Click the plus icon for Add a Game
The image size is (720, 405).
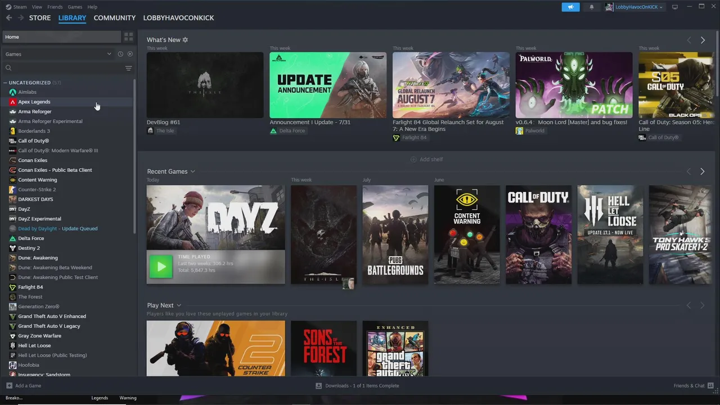[9, 386]
